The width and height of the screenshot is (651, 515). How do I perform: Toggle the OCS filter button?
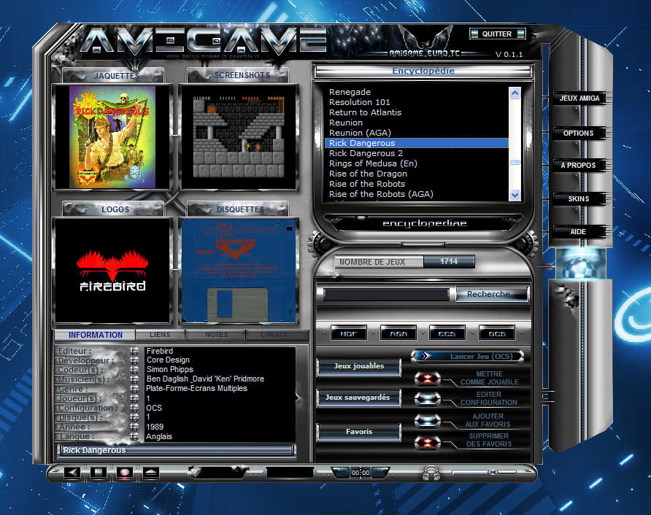(x=497, y=333)
